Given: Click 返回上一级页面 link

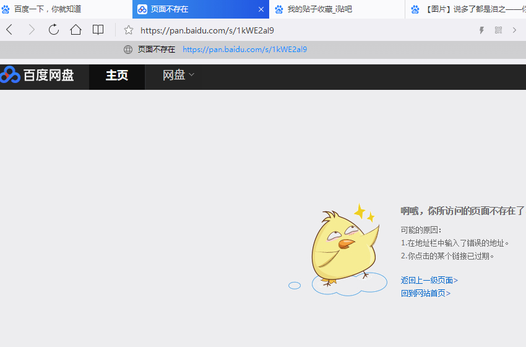Looking at the screenshot, I should point(429,280).
